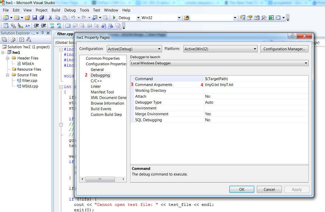Open a file using the Open folder icon
325x212 pixels.
pos(28,18)
